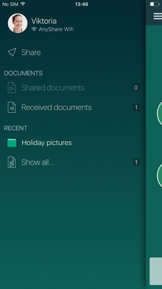The height and width of the screenshot is (289, 162).
Task: Toggle the hamburger menu icon
Action: 157,16
